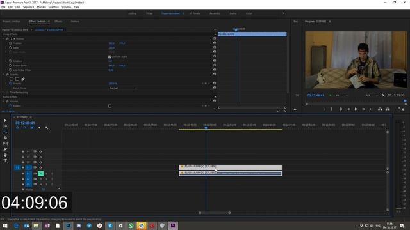Switch to the Color workspace
The height and width of the screenshot is (230, 410).
point(249,13)
